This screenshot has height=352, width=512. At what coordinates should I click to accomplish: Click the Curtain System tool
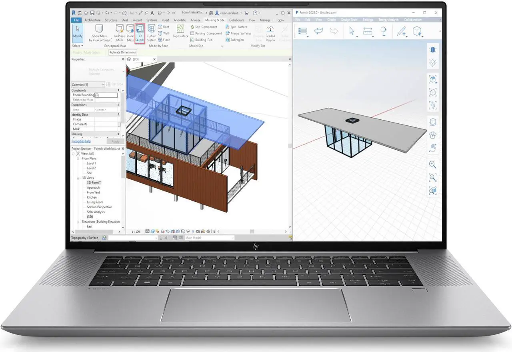point(151,32)
